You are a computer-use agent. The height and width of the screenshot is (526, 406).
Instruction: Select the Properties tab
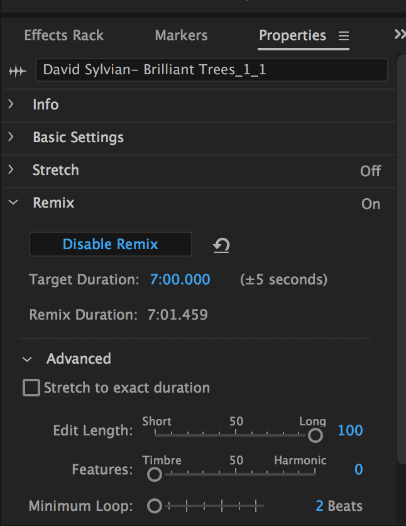tap(292, 35)
